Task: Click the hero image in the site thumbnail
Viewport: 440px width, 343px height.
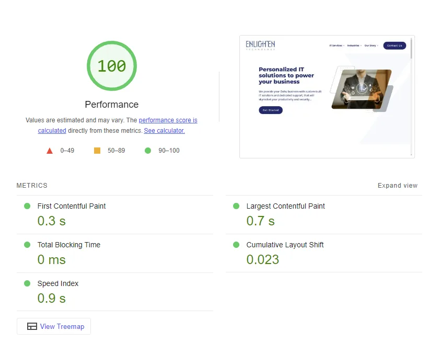Action: tap(362, 89)
